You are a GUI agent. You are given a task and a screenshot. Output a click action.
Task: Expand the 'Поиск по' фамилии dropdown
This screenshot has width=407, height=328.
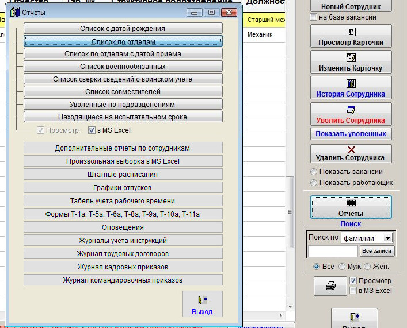click(x=387, y=238)
